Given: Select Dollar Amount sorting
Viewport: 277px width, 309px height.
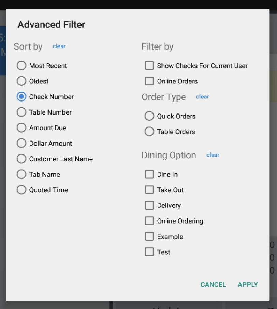Looking at the screenshot, I should (21, 143).
